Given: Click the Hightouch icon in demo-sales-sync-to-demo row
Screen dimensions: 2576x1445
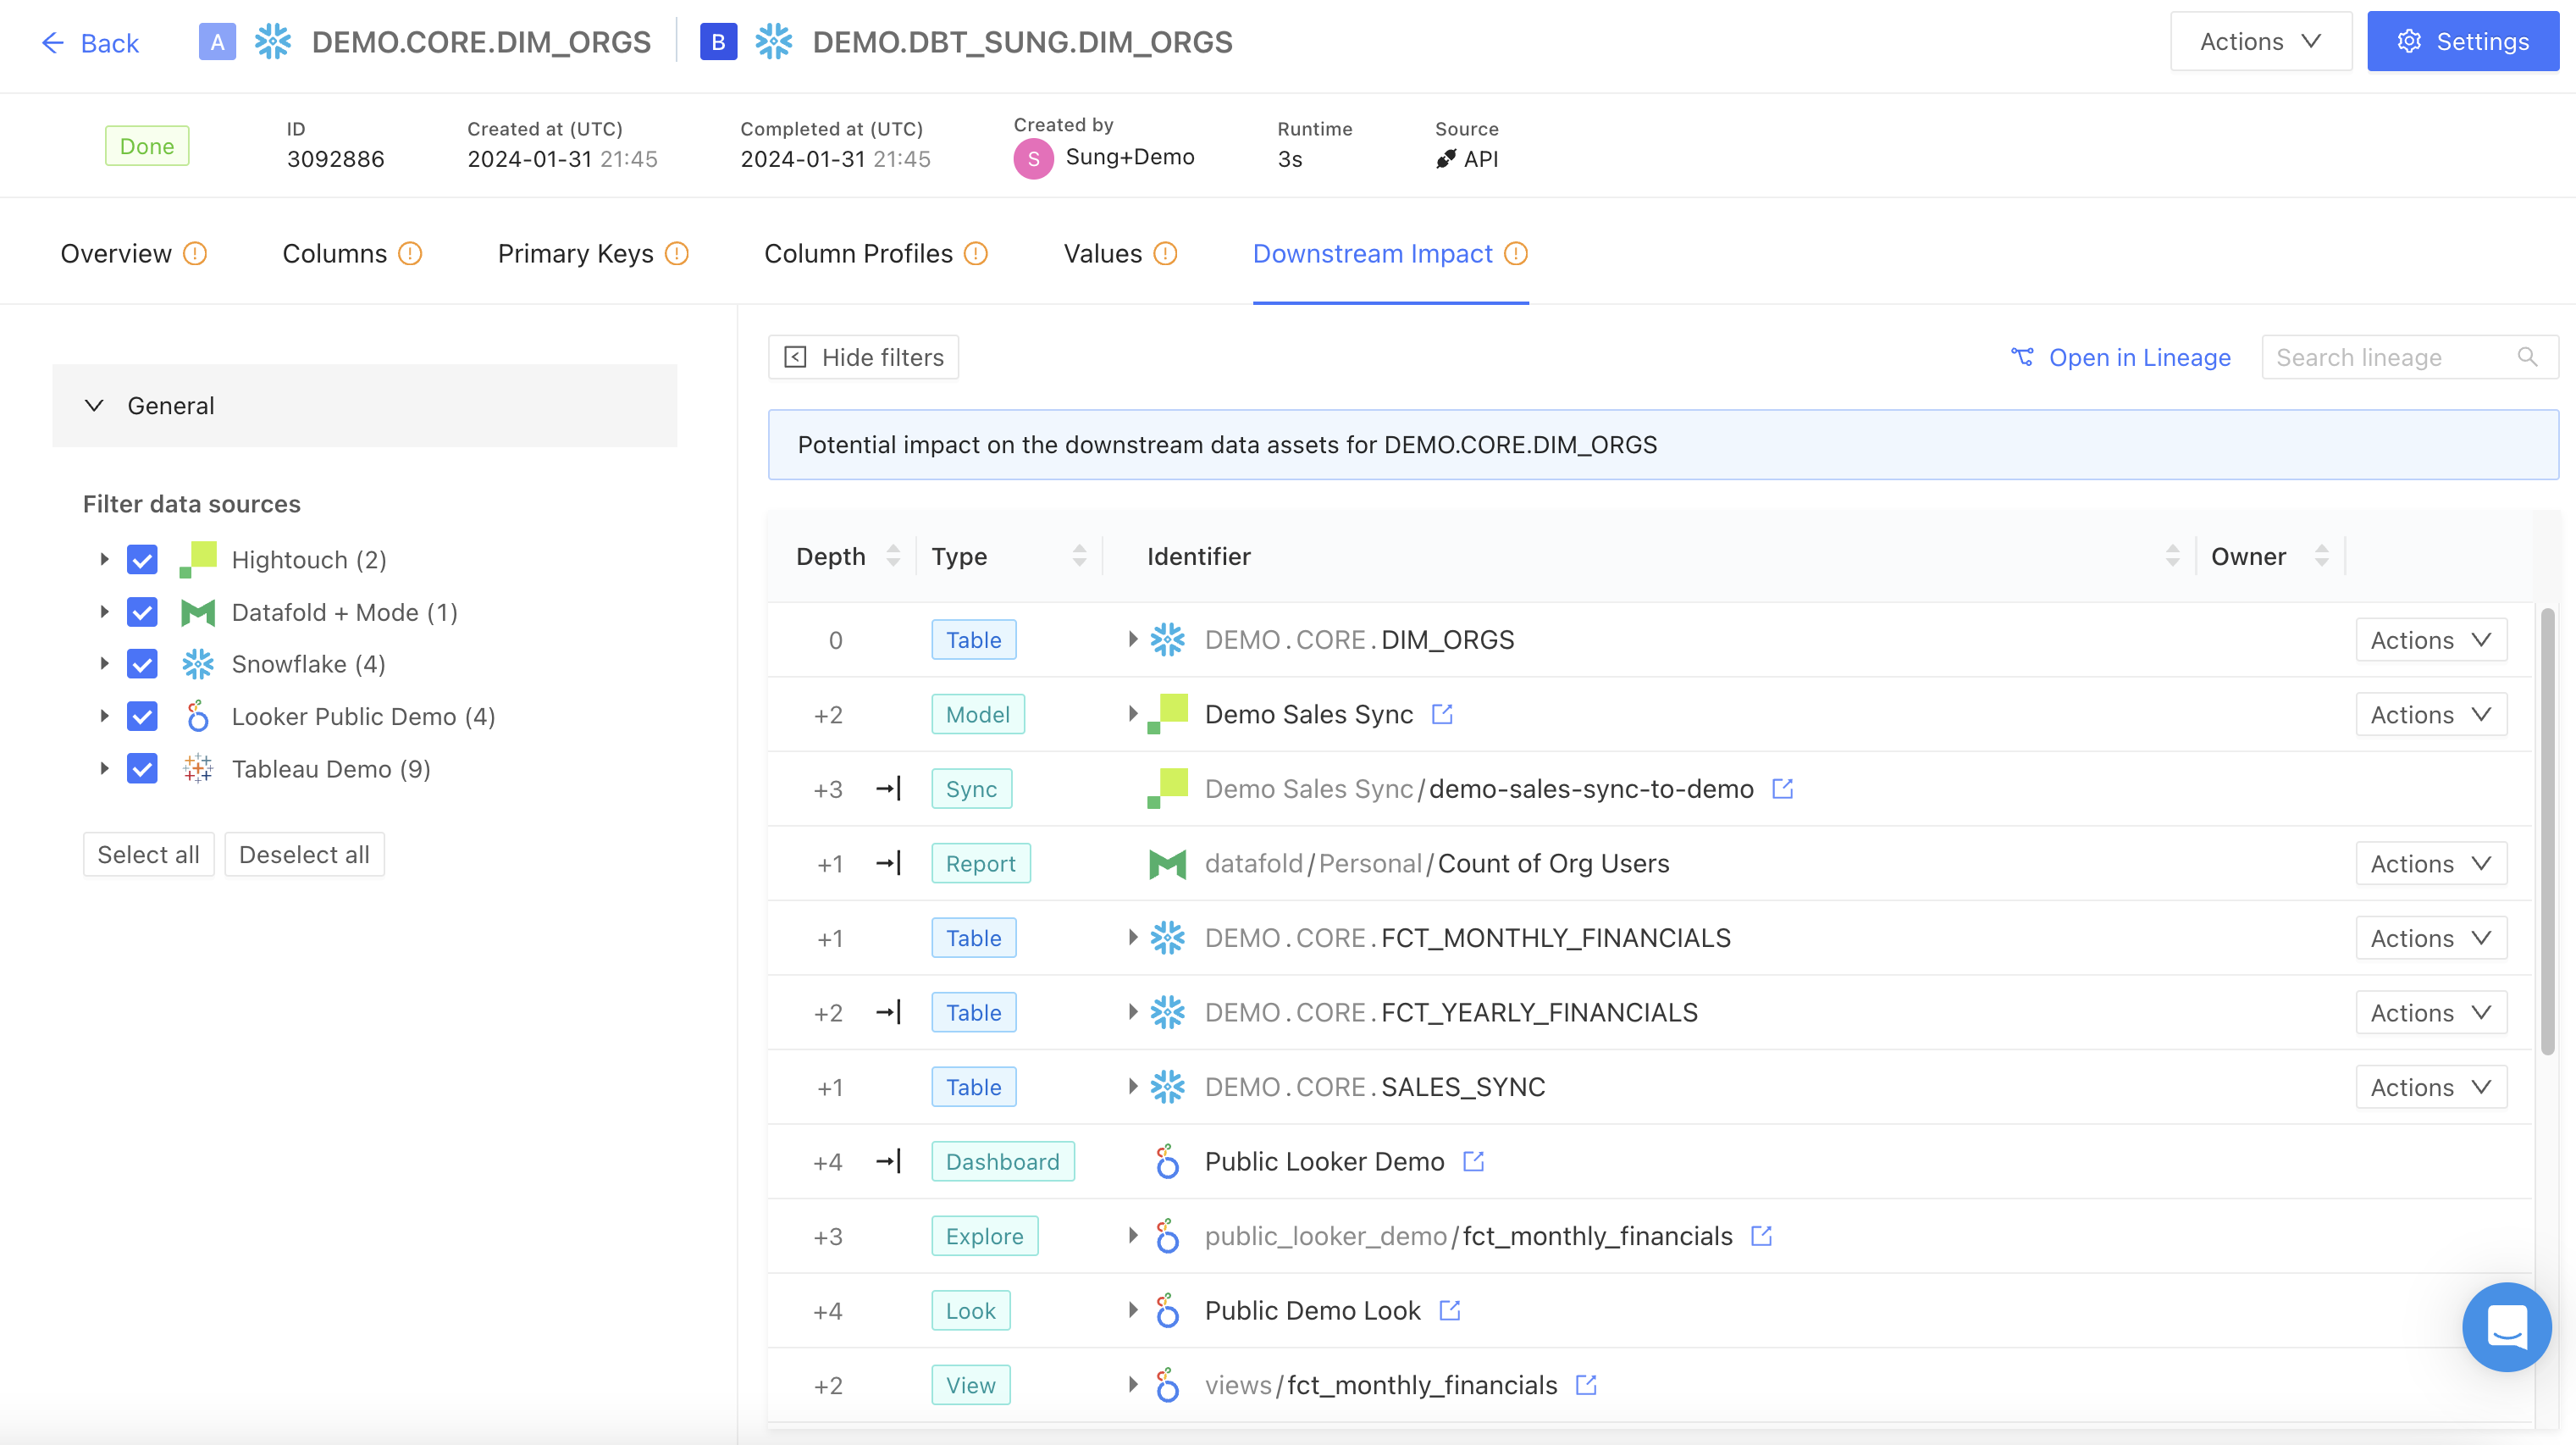Looking at the screenshot, I should (x=1167, y=788).
